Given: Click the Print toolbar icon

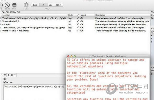Looking at the screenshot, I should pos(14,5).
